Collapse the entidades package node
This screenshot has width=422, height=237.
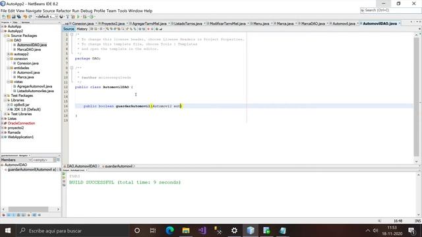[x=9, y=68]
